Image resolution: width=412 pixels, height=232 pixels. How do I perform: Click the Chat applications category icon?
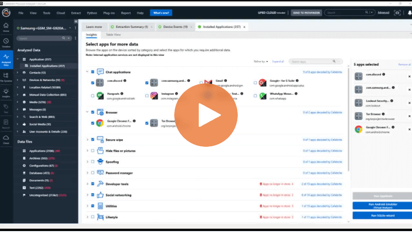tap(100, 71)
